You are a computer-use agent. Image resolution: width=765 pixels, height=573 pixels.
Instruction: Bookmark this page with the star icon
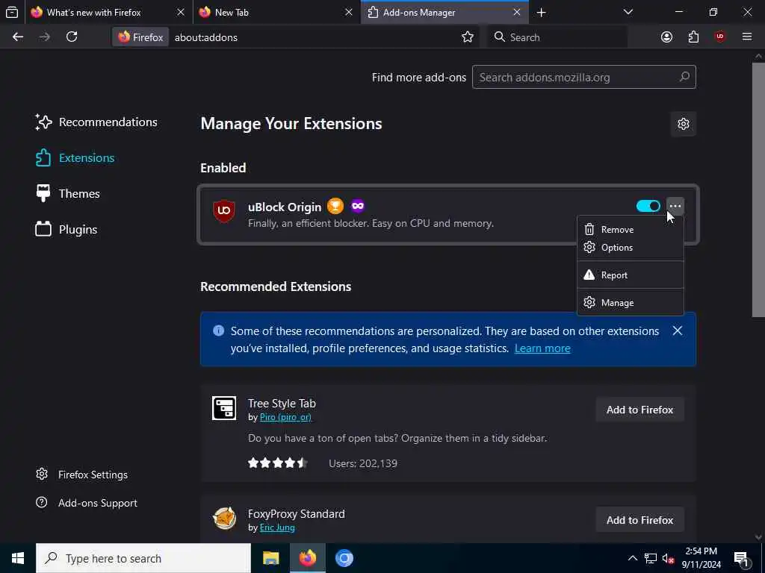pyautogui.click(x=468, y=37)
